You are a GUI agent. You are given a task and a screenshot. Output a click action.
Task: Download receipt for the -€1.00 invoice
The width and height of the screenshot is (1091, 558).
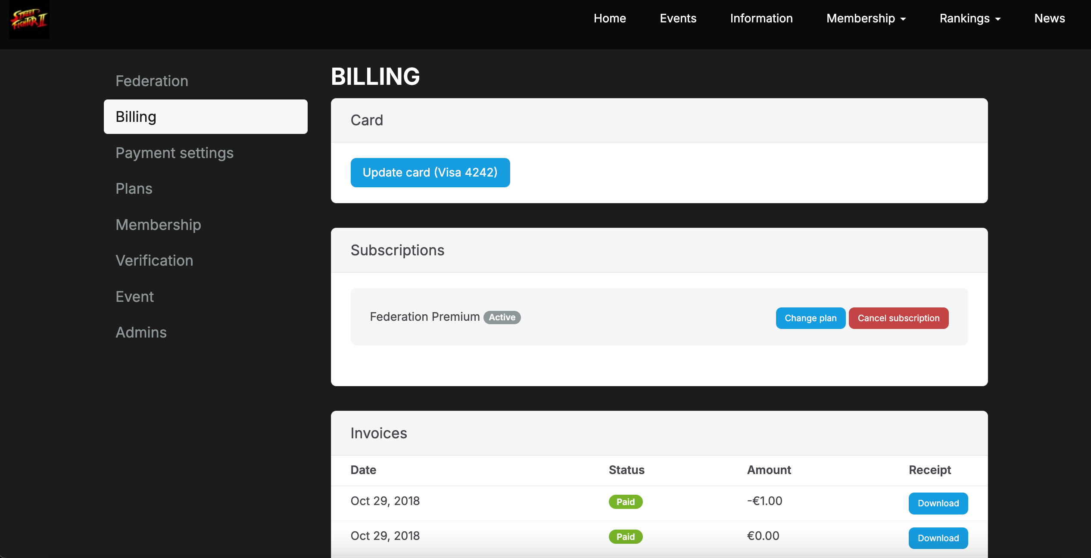pyautogui.click(x=938, y=503)
